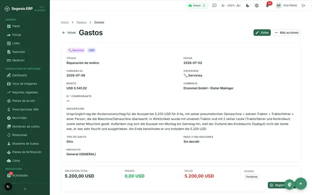Select amount 'USD 5.541,02'
Viewport: 312px width, 195px height.
point(76,88)
